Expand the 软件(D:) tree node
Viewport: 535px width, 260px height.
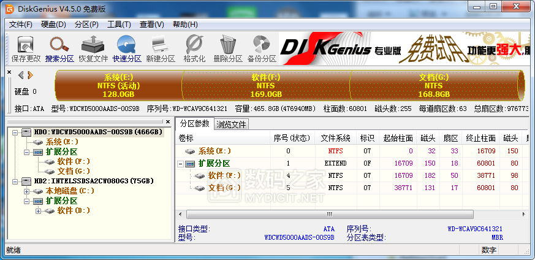click(x=38, y=211)
